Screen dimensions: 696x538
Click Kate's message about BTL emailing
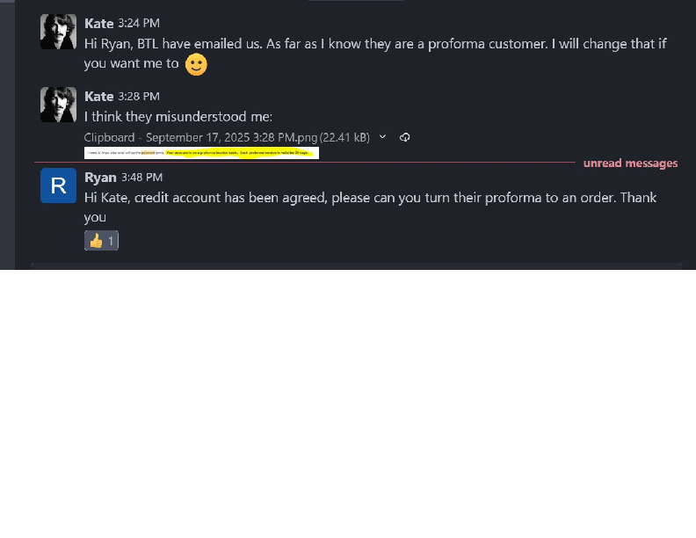pos(369,43)
